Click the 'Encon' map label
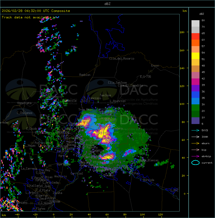This screenshot has height=218, width=215. 155,66
